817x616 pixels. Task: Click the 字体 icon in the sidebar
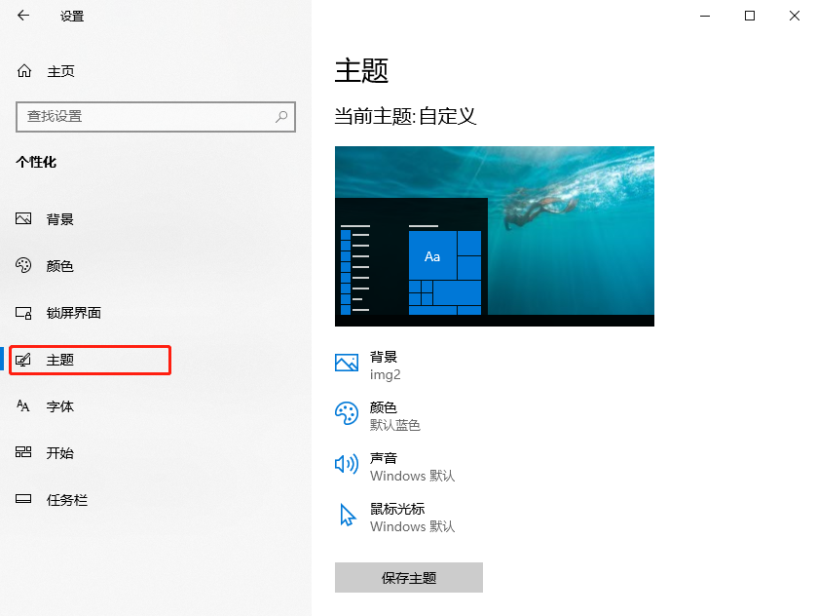click(24, 406)
